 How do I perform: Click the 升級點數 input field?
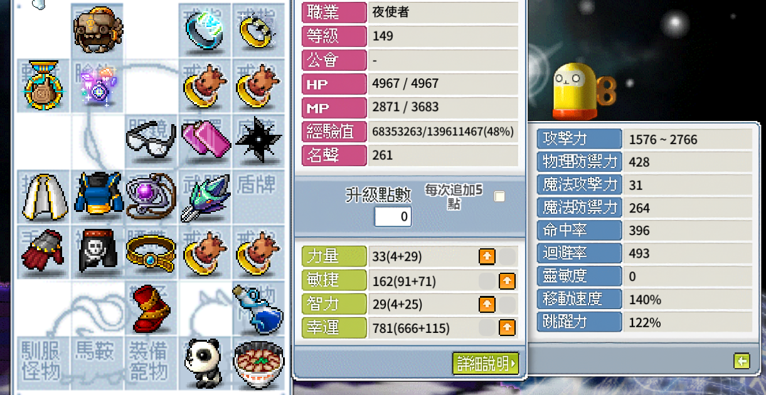(393, 217)
